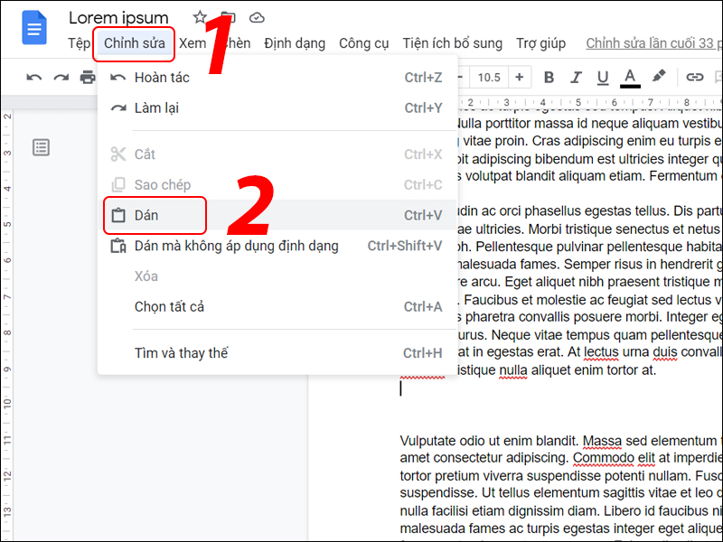
Task: Click the highlight color tool icon
Action: (657, 77)
